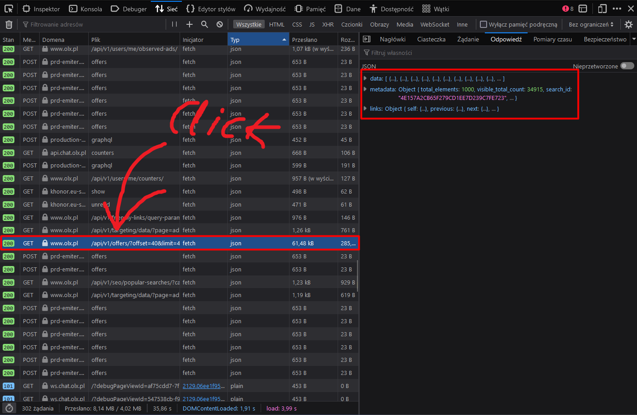Open the Pamięć tab
This screenshot has height=415, width=637.
tap(310, 9)
